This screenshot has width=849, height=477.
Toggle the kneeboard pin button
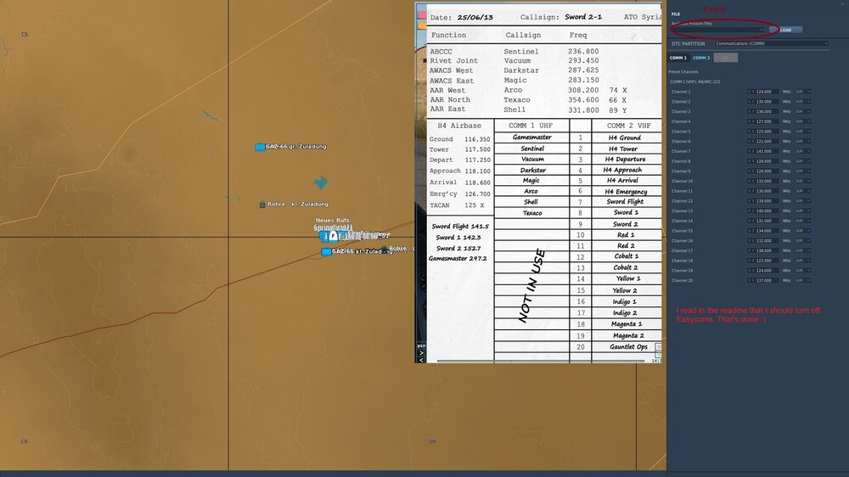coord(421,345)
